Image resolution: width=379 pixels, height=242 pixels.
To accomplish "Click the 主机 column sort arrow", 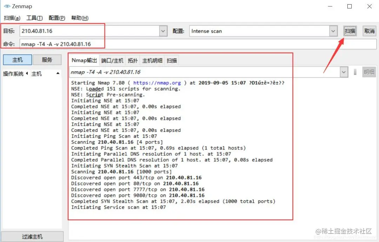I will coord(58,73).
